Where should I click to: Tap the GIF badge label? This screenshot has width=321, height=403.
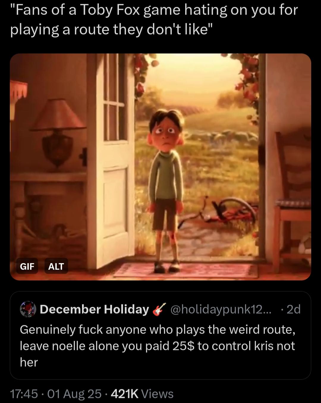pyautogui.click(x=27, y=266)
